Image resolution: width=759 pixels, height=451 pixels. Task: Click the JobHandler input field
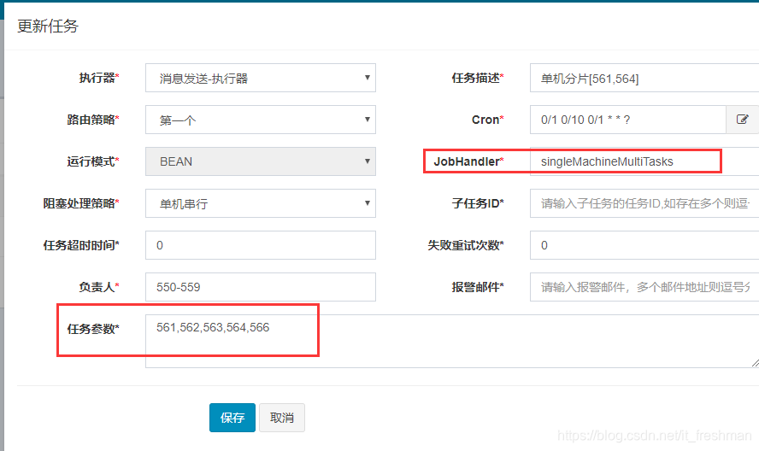click(x=644, y=161)
